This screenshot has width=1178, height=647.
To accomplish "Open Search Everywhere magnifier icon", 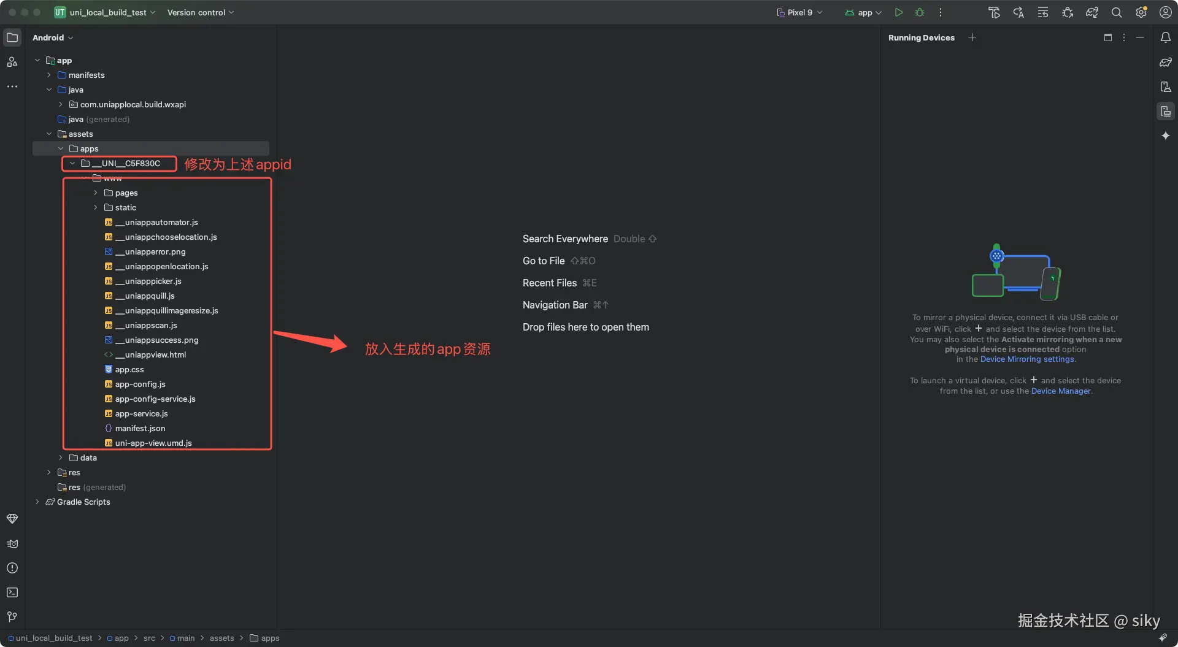I will [1117, 12].
